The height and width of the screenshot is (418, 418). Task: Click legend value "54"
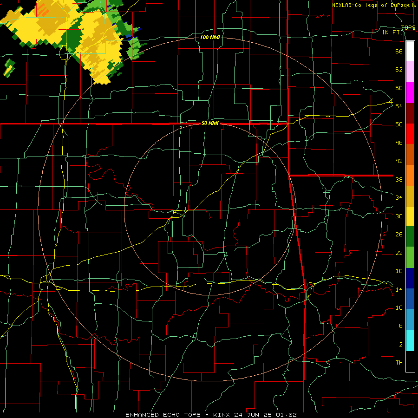(399, 106)
